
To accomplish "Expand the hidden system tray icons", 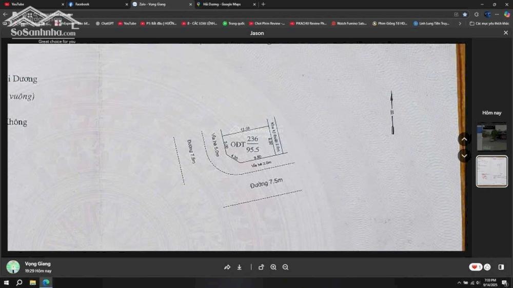I will pos(459,282).
